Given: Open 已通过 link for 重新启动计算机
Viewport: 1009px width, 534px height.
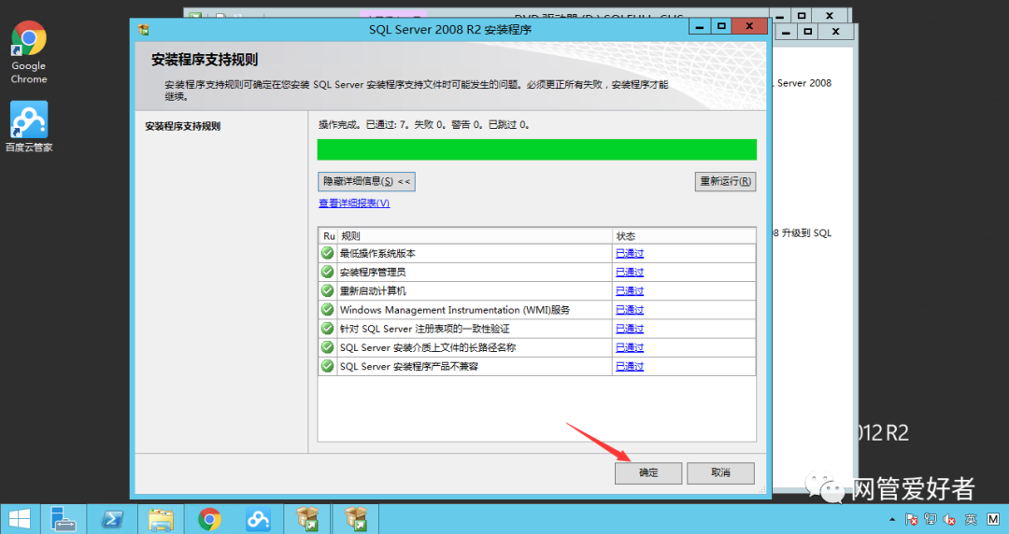Looking at the screenshot, I should [630, 290].
